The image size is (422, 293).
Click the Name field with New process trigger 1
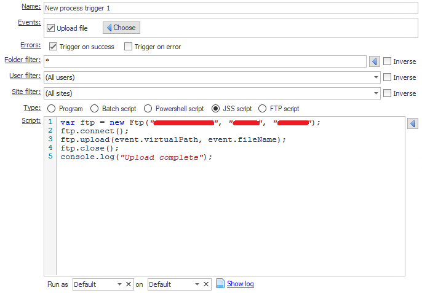pyautogui.click(x=228, y=9)
